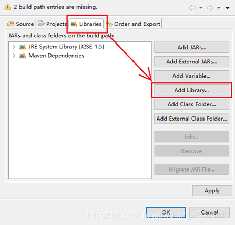Click the disabled Edit... button

tap(191, 136)
